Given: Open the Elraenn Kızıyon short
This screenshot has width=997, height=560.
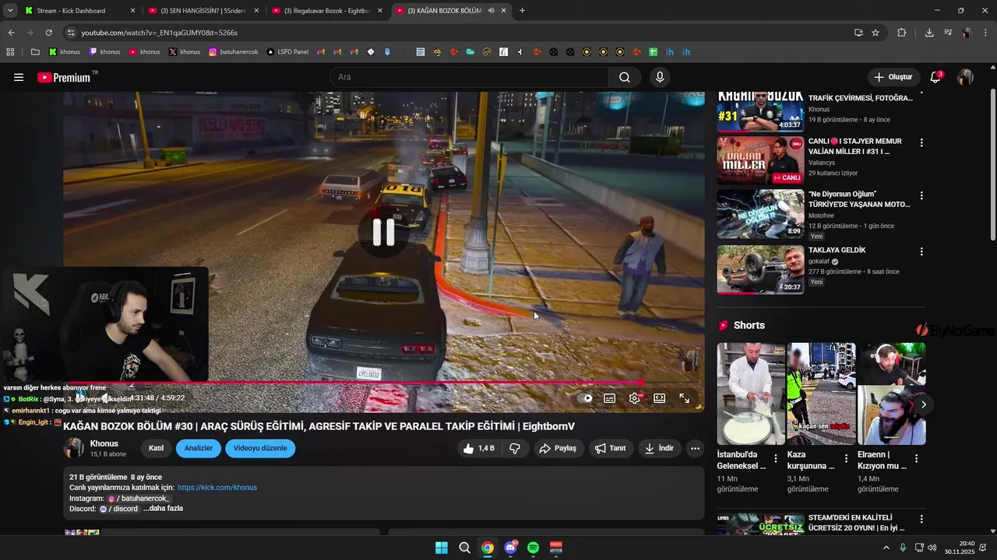Looking at the screenshot, I should 891,394.
